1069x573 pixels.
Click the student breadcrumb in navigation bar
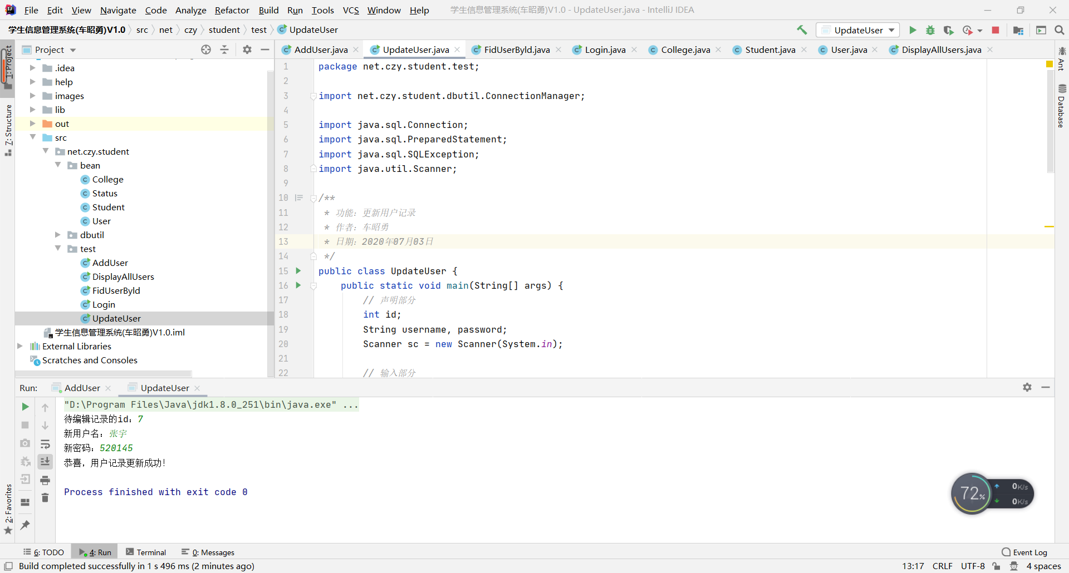[x=224, y=29]
